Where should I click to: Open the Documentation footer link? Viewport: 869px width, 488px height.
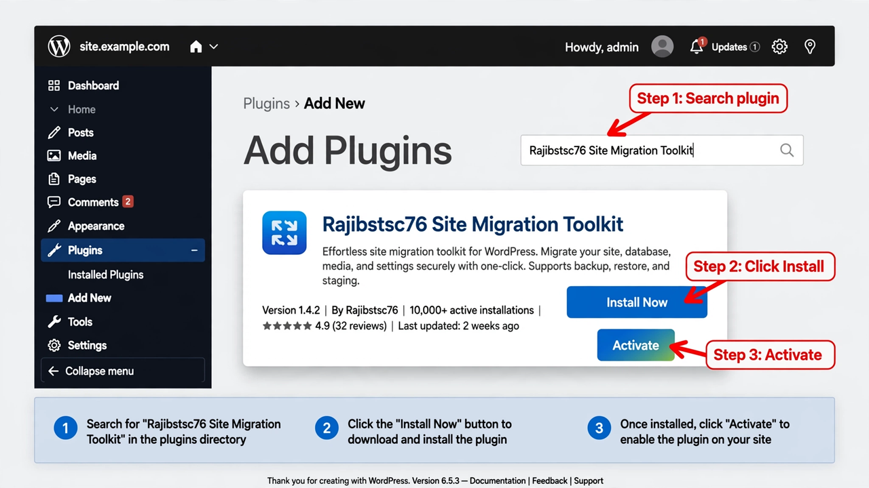tap(498, 481)
